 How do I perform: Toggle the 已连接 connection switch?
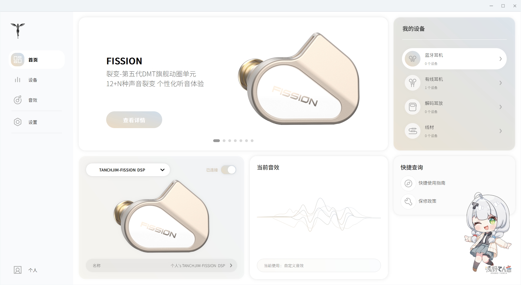pos(229,170)
